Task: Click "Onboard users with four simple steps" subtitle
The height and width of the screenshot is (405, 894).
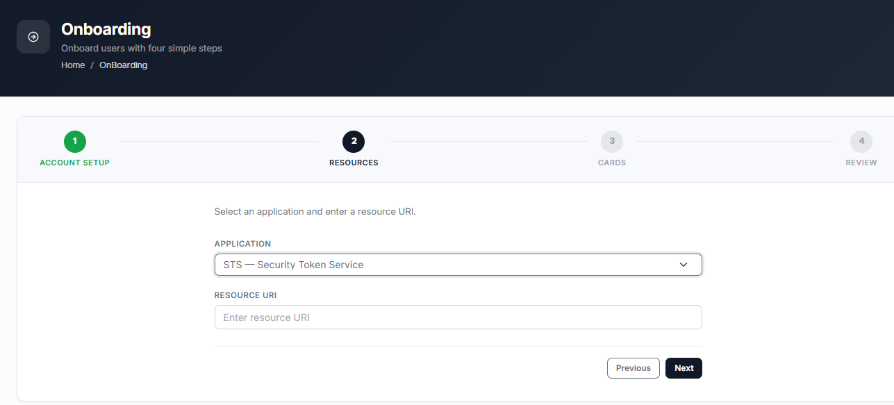Action: point(142,49)
